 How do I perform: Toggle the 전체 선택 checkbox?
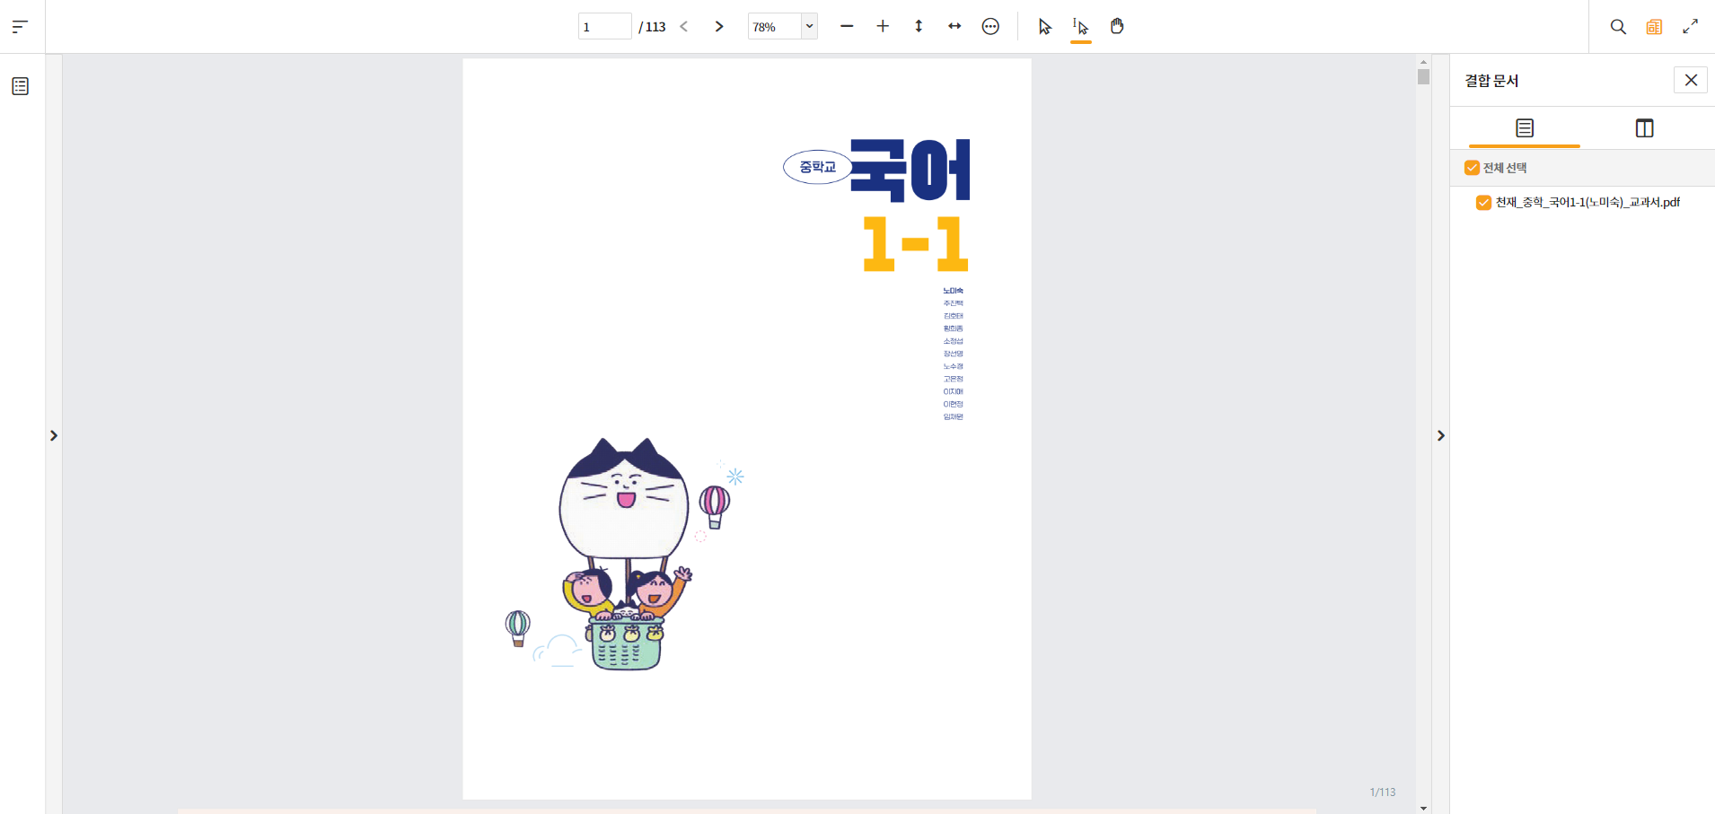click(x=1472, y=168)
